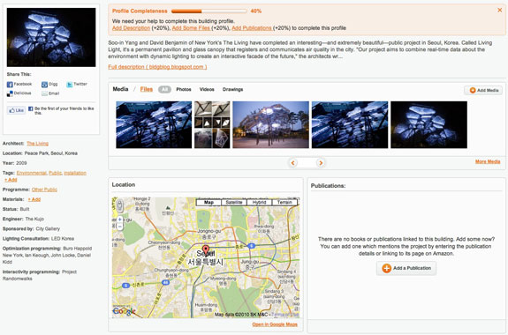The width and height of the screenshot is (508, 335).
Task: Open the Full description blog link
Action: (x=157, y=67)
